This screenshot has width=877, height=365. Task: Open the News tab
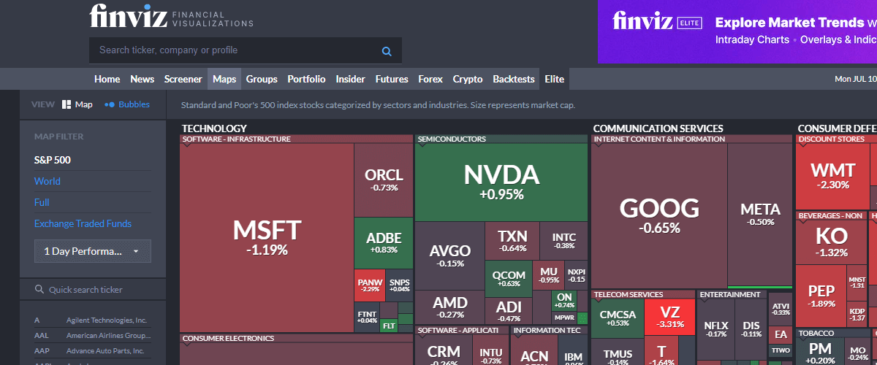pos(143,79)
